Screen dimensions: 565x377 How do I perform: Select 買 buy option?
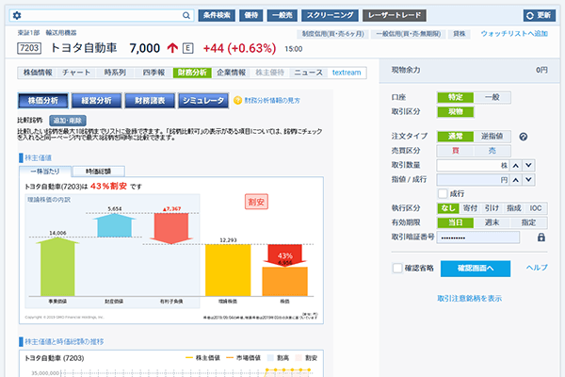click(x=456, y=151)
